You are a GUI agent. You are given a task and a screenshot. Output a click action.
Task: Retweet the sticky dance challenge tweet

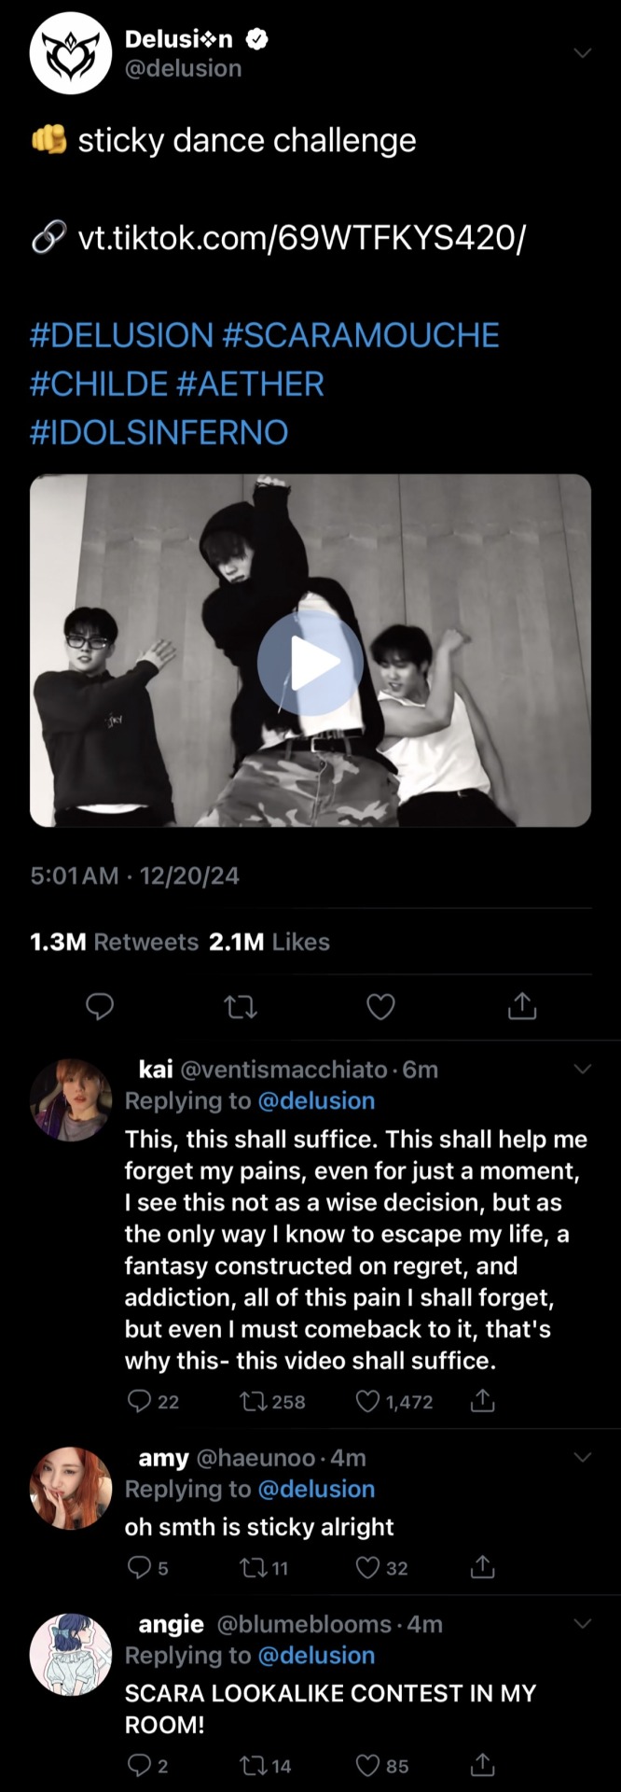pyautogui.click(x=241, y=1006)
